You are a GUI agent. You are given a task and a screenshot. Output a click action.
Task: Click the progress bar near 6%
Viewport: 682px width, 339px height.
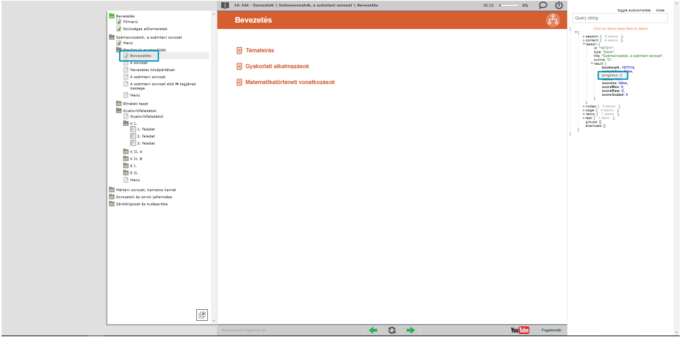[x=509, y=5]
